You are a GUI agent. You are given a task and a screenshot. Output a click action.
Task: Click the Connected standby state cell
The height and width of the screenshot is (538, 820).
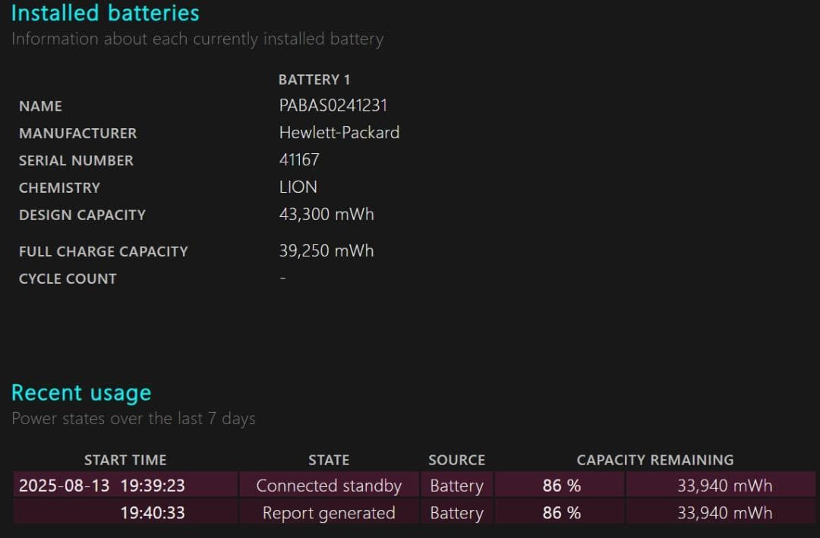tap(329, 486)
